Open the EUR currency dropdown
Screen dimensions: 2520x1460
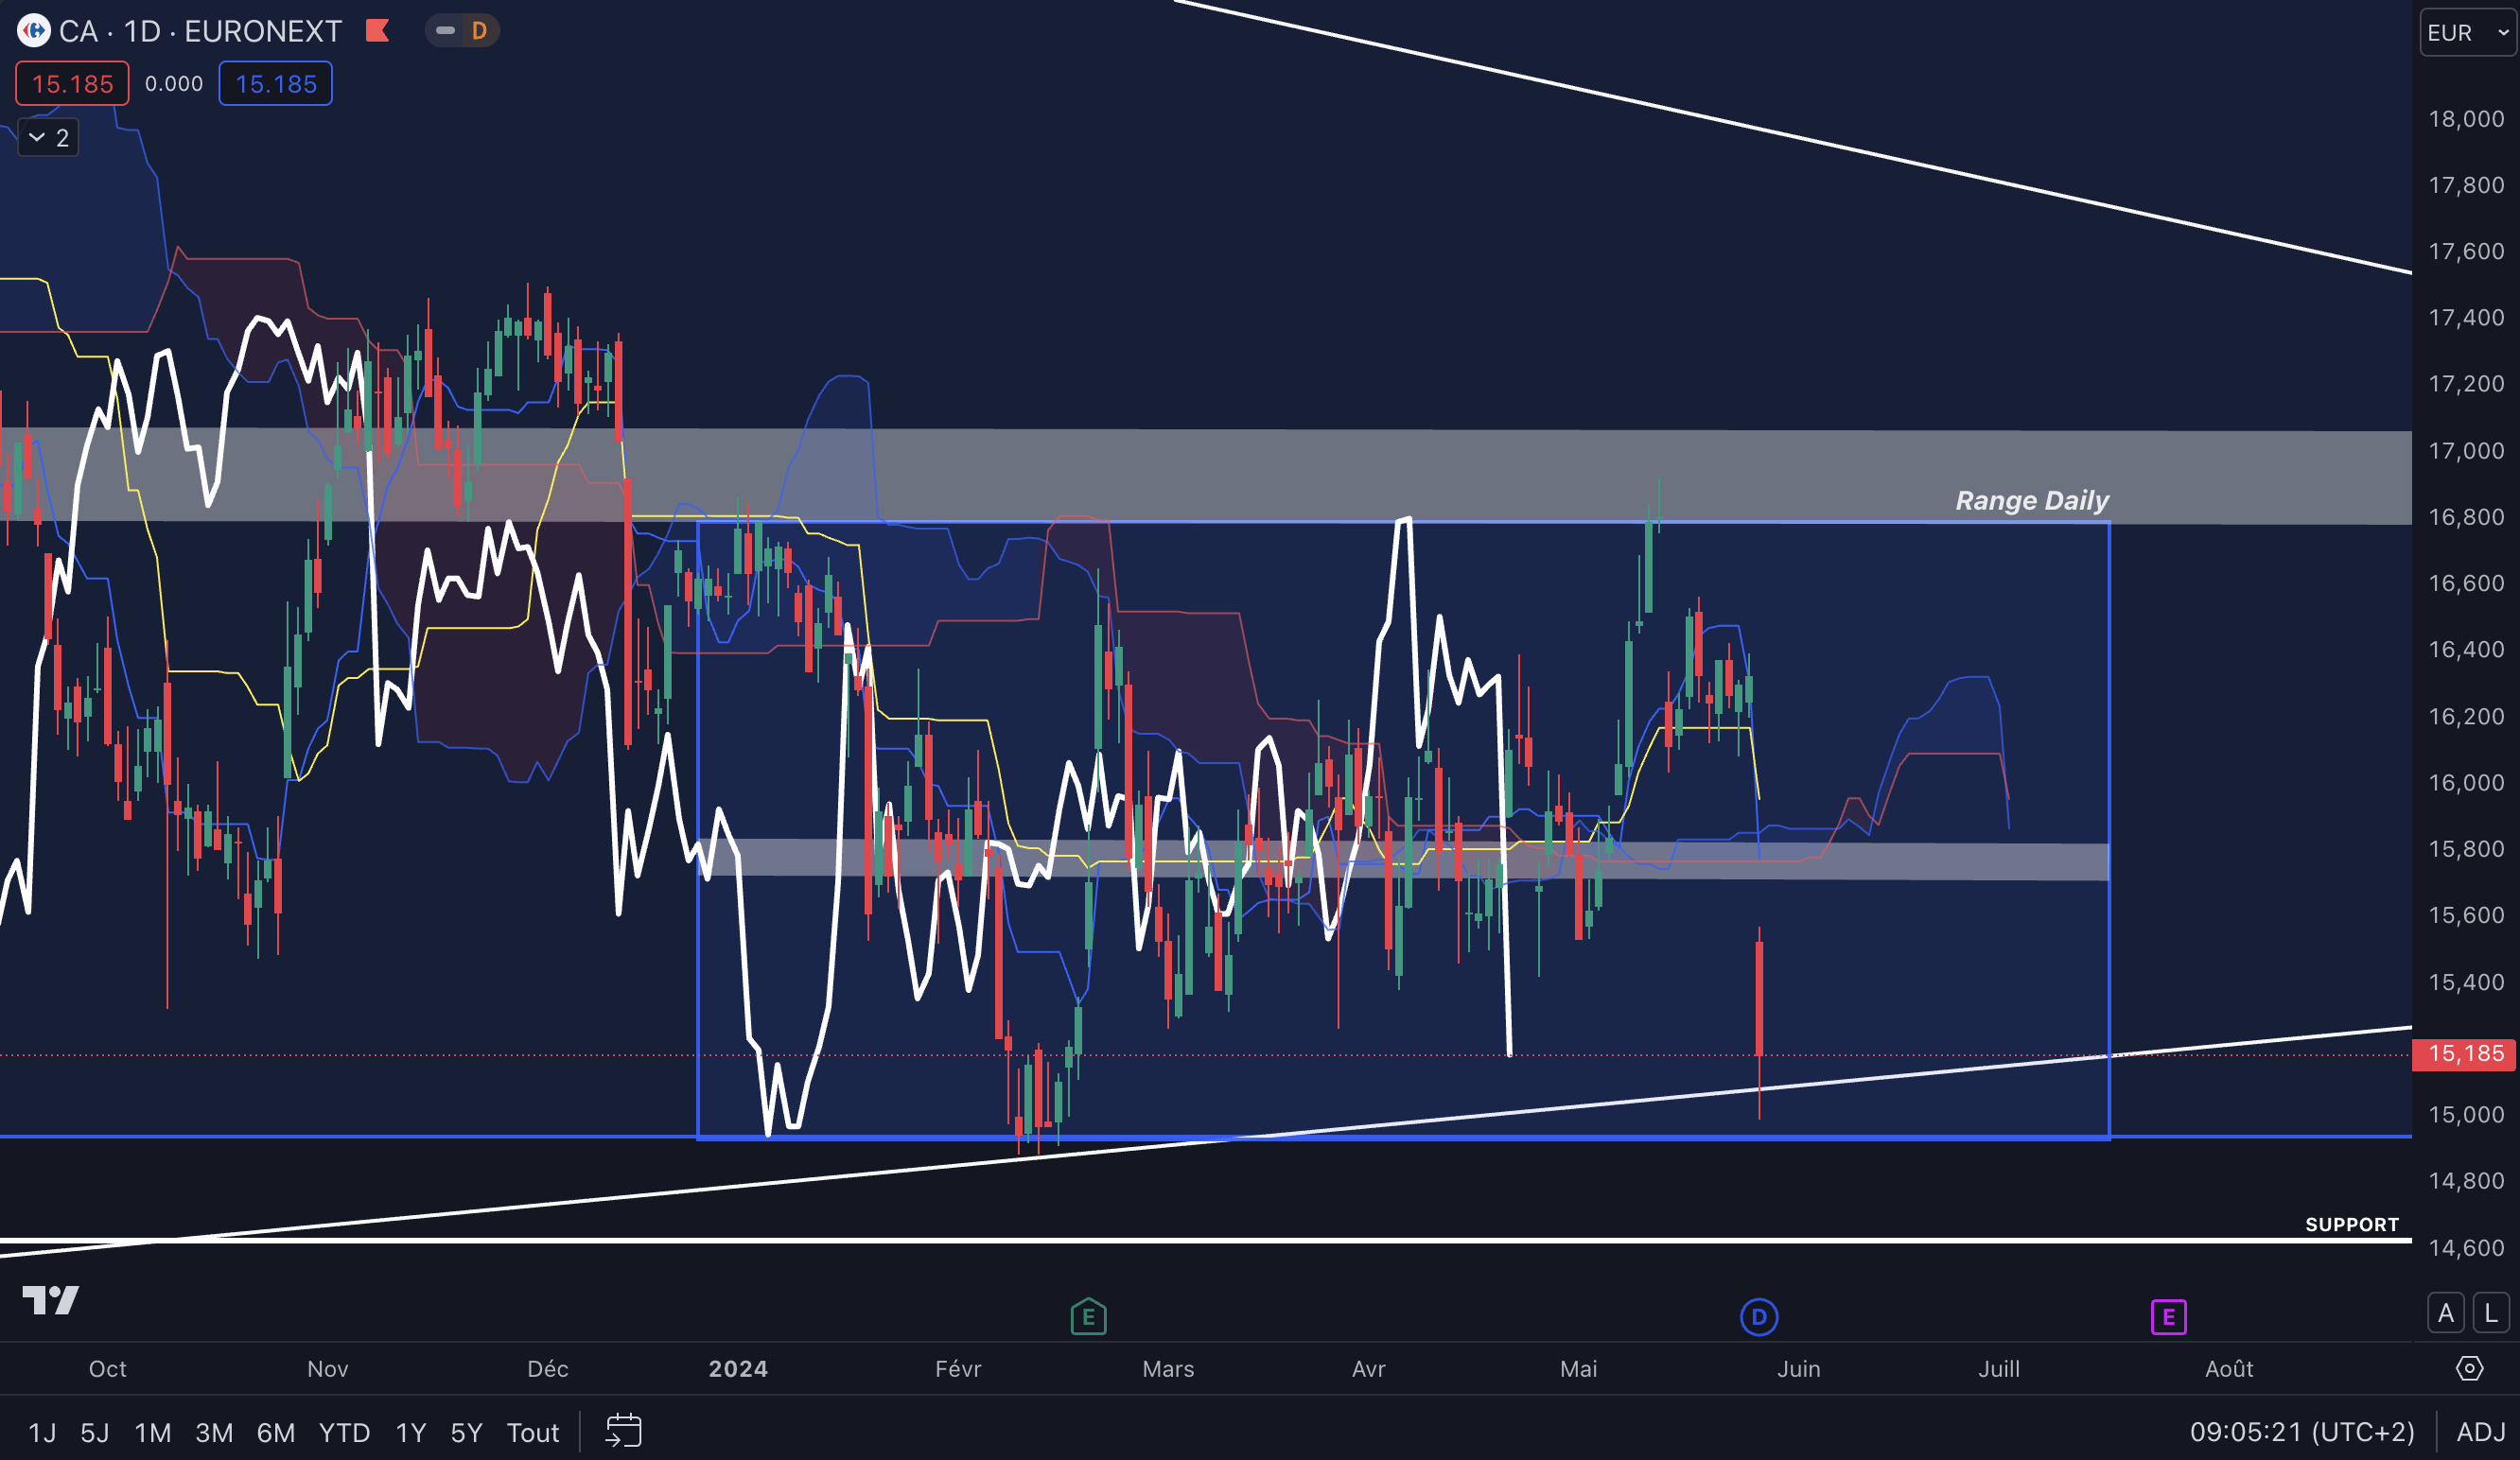pos(2468,33)
